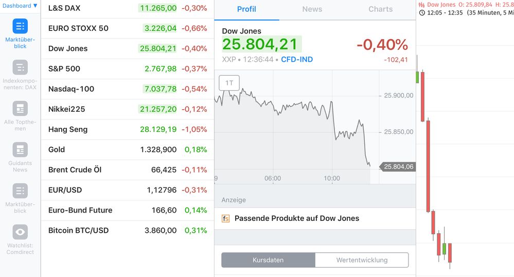Open Alle Topthemen sidebar icon

[x=20, y=109]
